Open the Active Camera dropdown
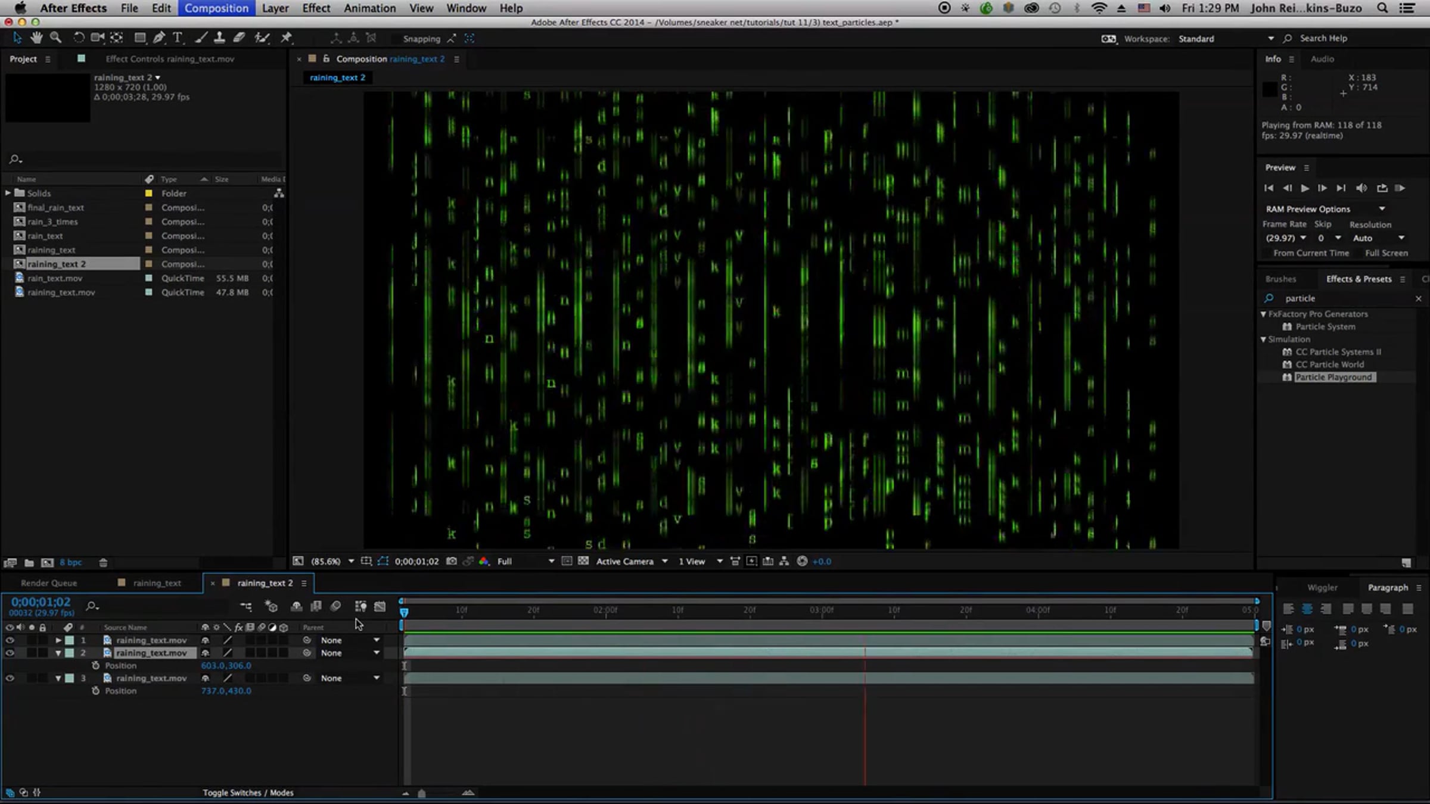This screenshot has height=804, width=1430. (632, 561)
